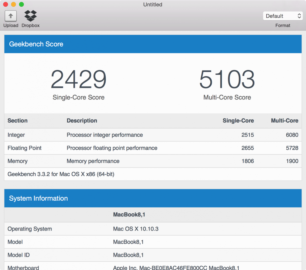The height and width of the screenshot is (270, 306).
Task: Click the upward arrow inside the Upload button
Action: tap(10, 16)
